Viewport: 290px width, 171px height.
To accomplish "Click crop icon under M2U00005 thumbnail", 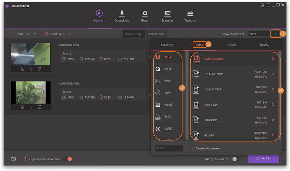I will coord(31,107).
